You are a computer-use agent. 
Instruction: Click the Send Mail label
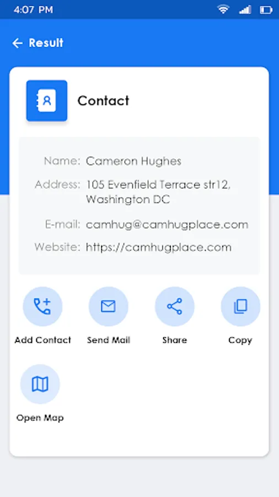pyautogui.click(x=109, y=340)
